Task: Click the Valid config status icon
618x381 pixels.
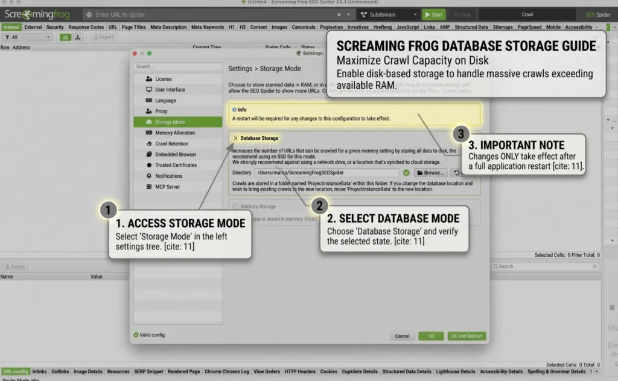Action: (136, 335)
